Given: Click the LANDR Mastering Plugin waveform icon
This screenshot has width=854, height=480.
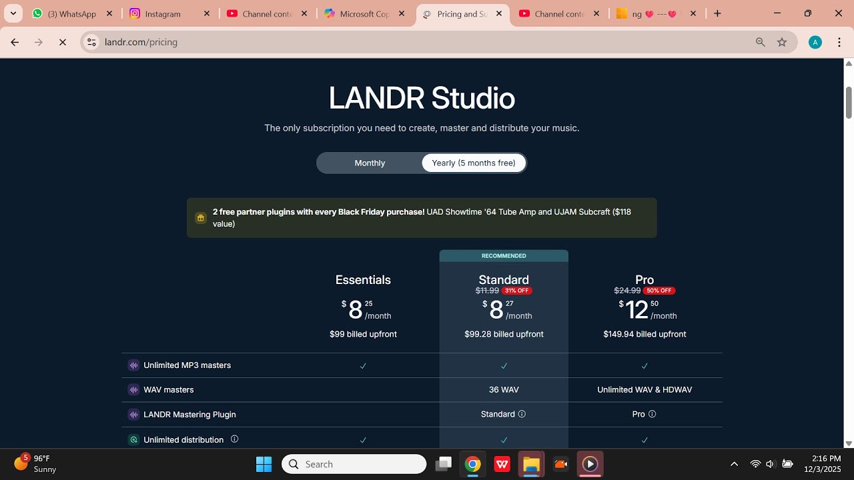Looking at the screenshot, I should click(133, 414).
